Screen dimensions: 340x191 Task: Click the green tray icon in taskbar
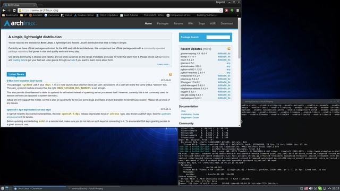point(320,188)
